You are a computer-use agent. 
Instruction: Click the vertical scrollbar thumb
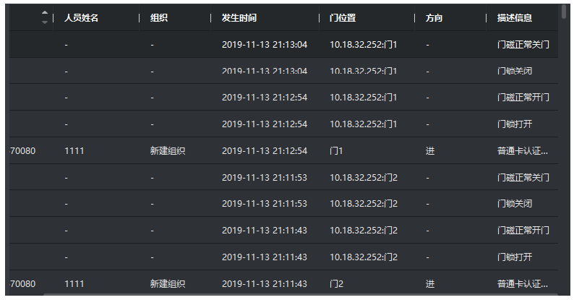click(x=564, y=11)
